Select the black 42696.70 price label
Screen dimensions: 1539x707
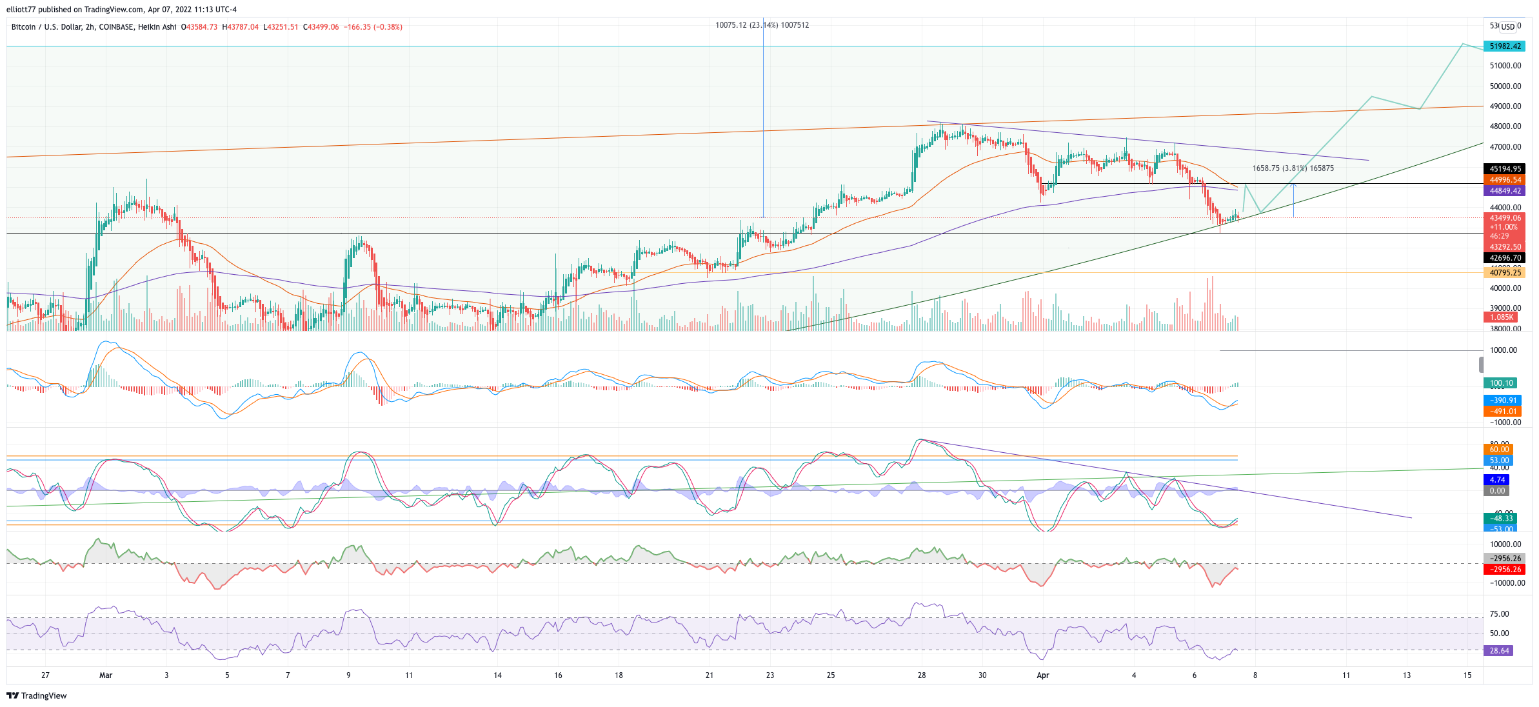1505,258
